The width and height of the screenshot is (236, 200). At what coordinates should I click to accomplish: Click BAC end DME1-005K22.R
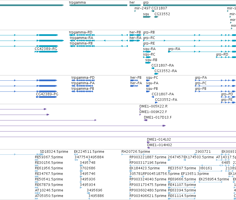[x=154, y=106]
